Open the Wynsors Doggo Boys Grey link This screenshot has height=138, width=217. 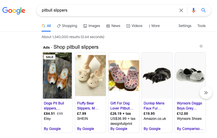click(189, 106)
